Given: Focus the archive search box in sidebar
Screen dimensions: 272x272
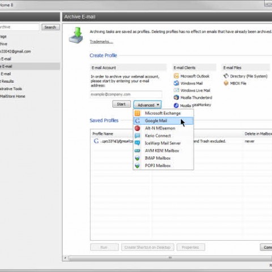Looking at the screenshot, I should 19,27.
